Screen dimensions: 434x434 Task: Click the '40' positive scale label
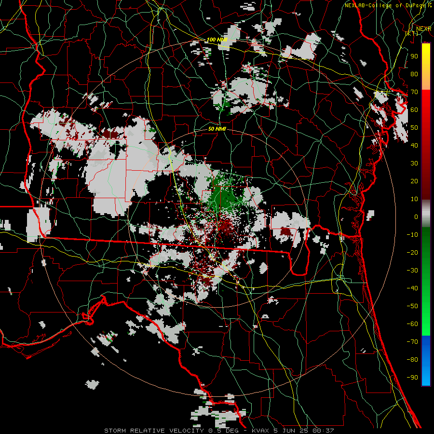[x=414, y=145]
